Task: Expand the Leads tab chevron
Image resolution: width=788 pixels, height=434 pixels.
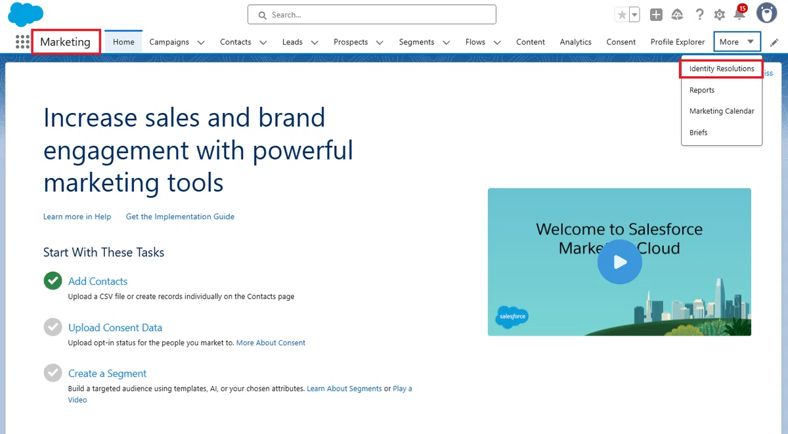Action: pyautogui.click(x=315, y=42)
